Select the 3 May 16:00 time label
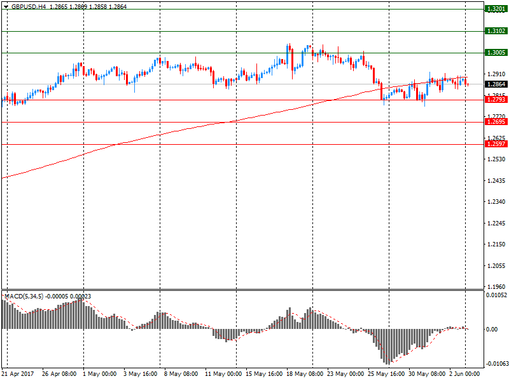Viewport: 509px width, 381px height. pos(140,374)
